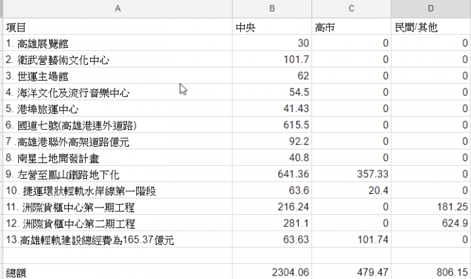Select the 中央 total 2304.06
Screen dimensions: 471x279
coord(272,272)
